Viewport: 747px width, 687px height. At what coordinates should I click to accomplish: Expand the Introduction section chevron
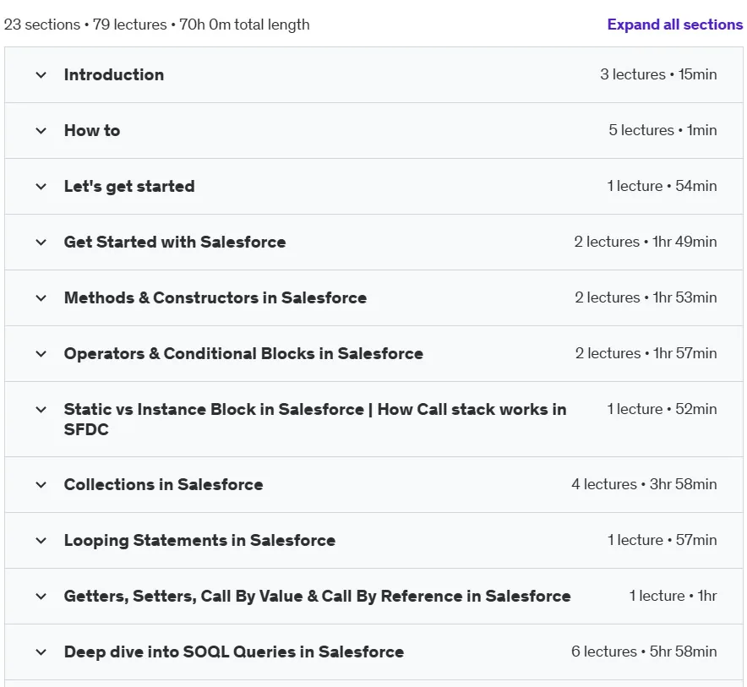click(x=41, y=75)
